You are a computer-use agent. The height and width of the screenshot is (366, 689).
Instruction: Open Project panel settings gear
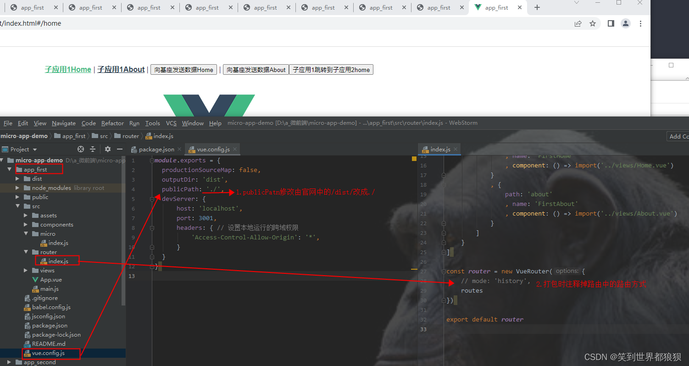[108, 149]
